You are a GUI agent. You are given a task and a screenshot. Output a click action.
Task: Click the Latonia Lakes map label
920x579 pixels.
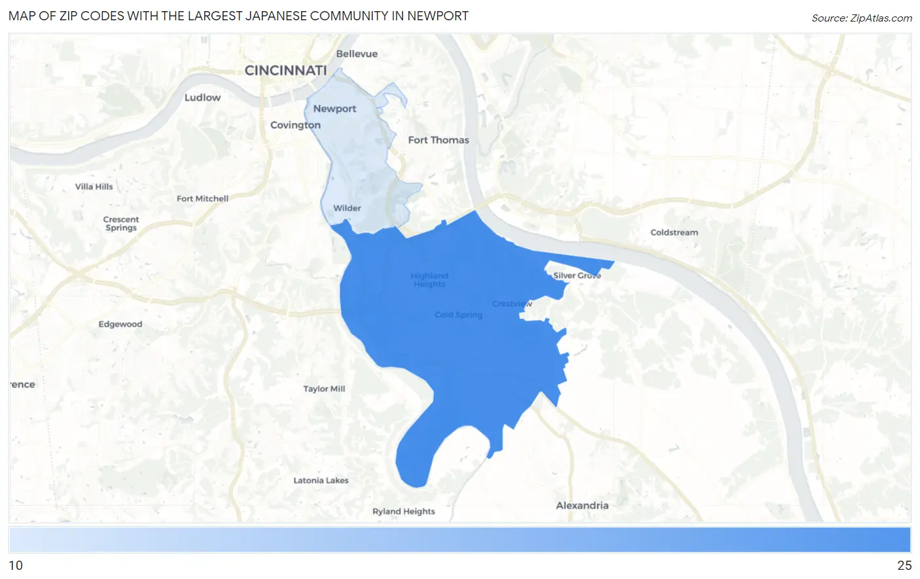click(x=321, y=480)
